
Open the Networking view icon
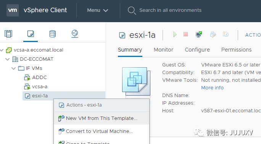coord(75,34)
